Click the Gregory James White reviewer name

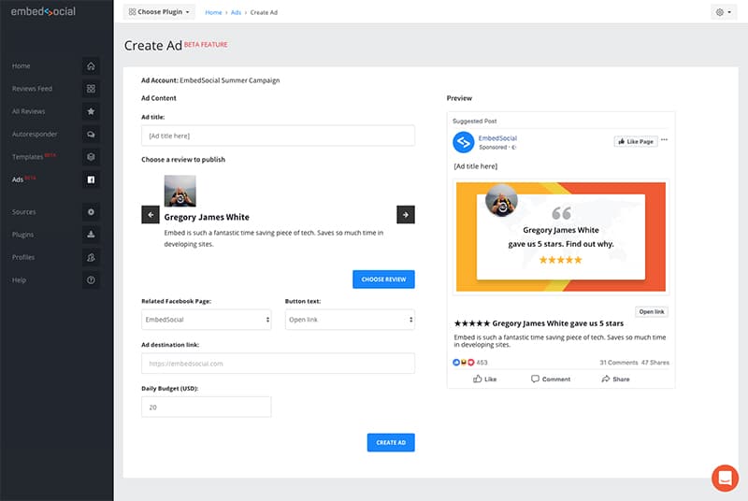[x=207, y=217]
